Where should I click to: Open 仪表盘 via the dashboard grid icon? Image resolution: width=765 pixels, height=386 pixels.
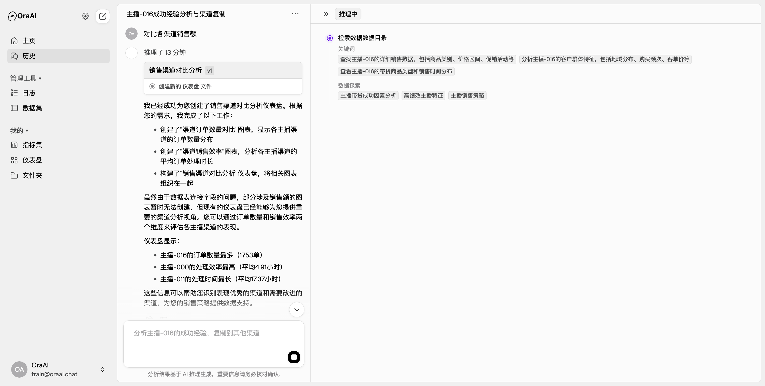pyautogui.click(x=14, y=160)
